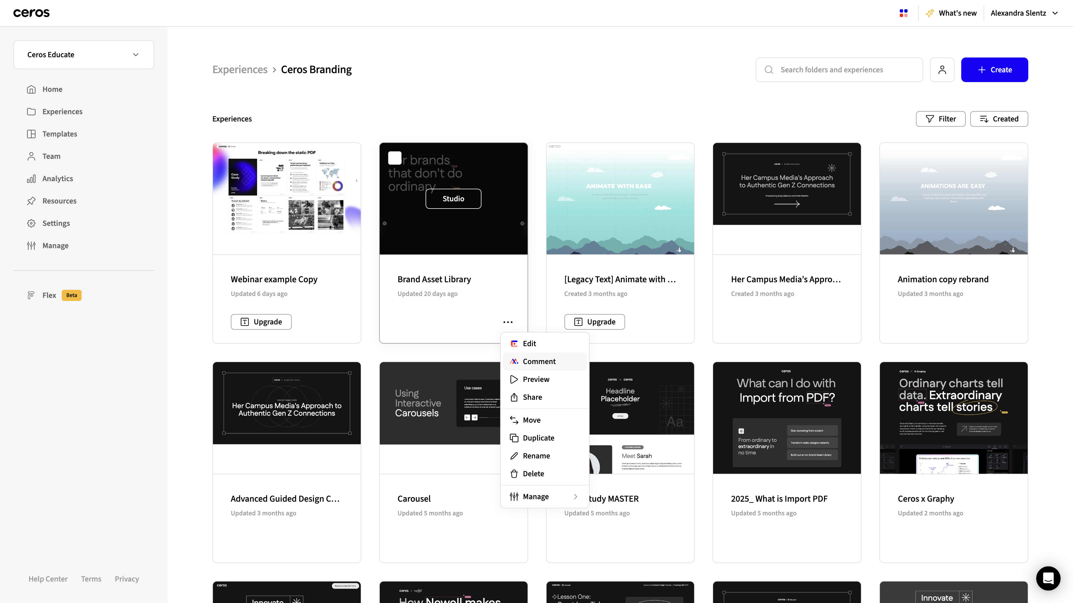
Task: Click Upgrade on Legacy Text Animate card
Action: [594, 322]
